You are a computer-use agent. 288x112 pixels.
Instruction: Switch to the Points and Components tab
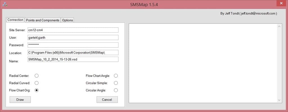pyautogui.click(x=43, y=20)
